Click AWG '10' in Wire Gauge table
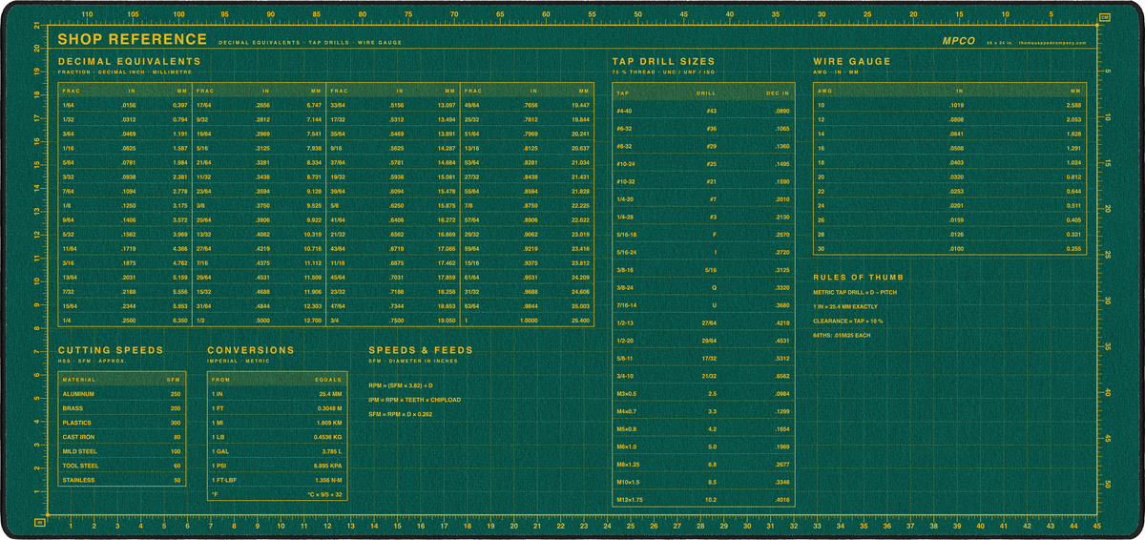Image resolution: width=1145 pixels, height=540 pixels. [x=822, y=105]
